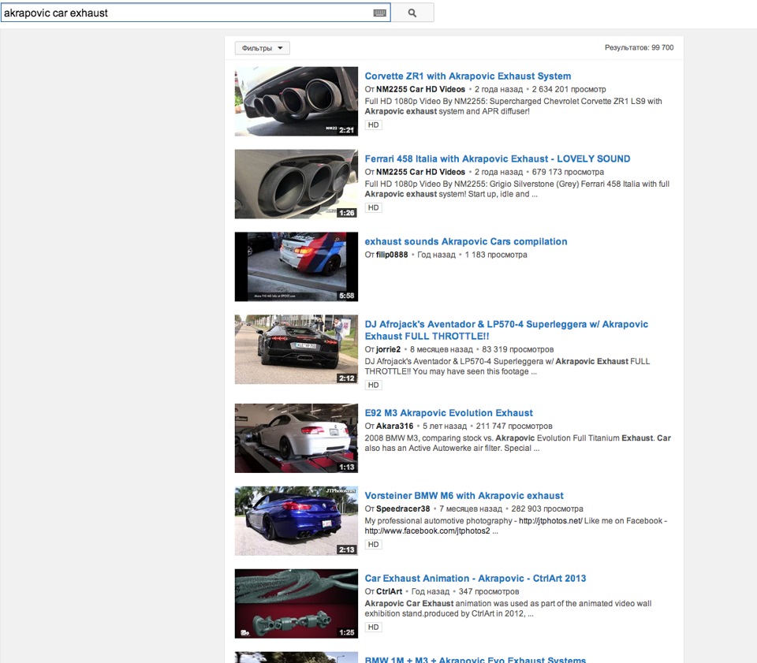Click the HD badge on CtrlArt animation result
Screen dimensions: 757x663
[x=373, y=627]
